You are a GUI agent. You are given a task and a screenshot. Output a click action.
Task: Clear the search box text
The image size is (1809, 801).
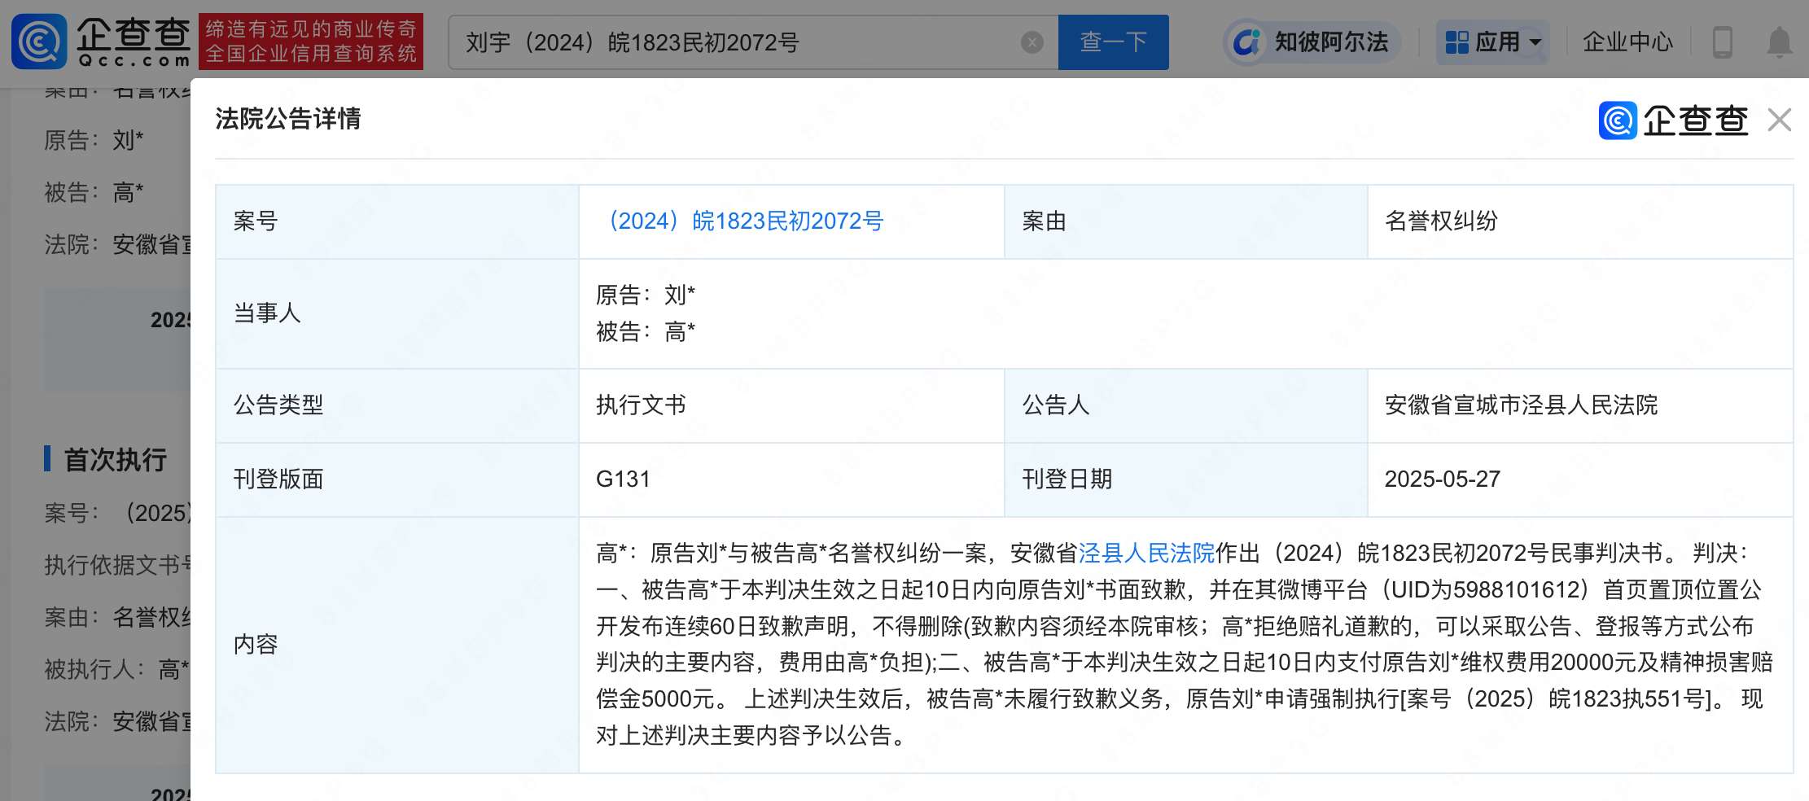coord(1032,42)
